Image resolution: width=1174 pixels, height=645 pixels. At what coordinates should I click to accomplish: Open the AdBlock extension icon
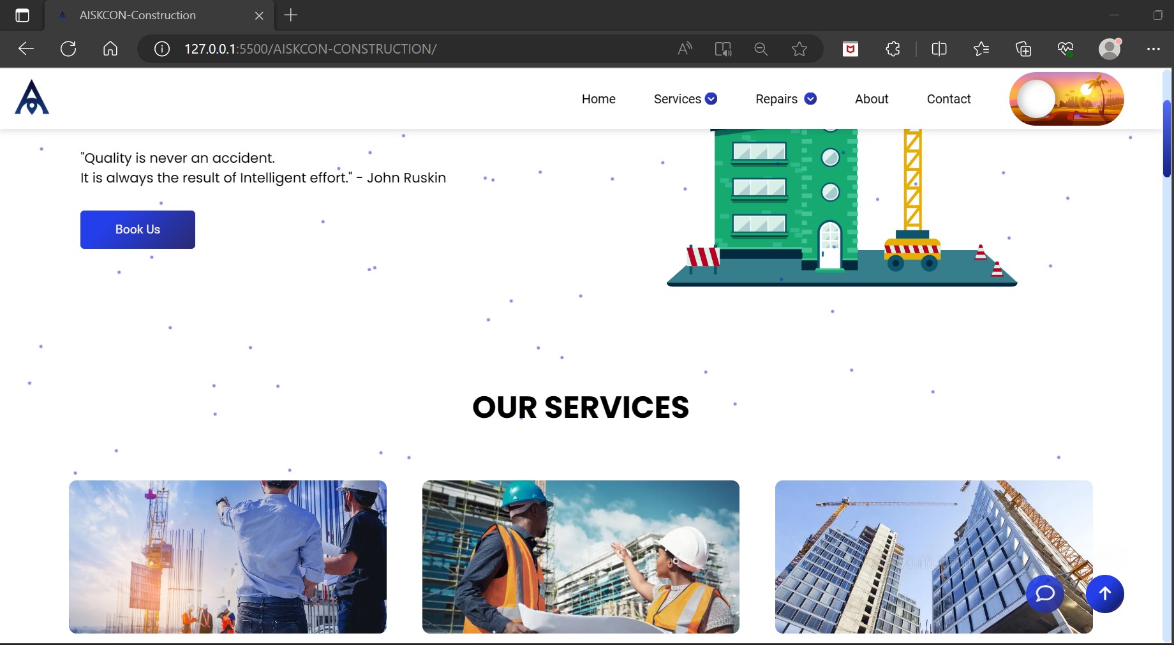click(851, 48)
